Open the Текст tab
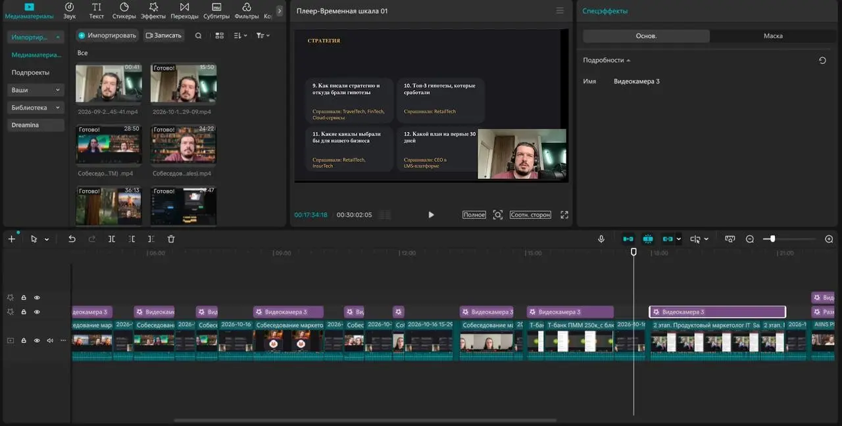Screen dimensions: 842x426 [x=97, y=11]
